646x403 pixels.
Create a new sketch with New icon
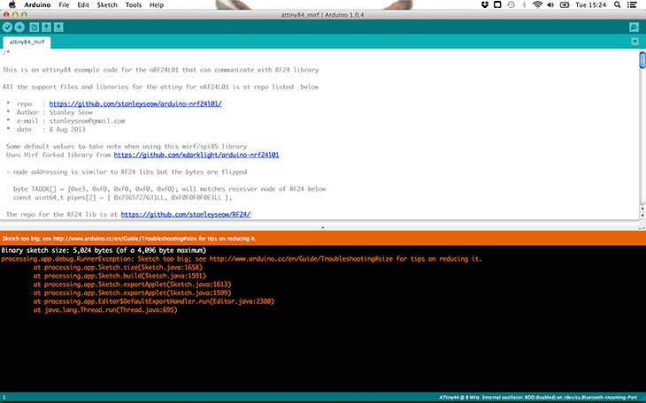pos(35,27)
